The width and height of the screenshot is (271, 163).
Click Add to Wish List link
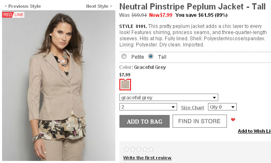(x=255, y=131)
